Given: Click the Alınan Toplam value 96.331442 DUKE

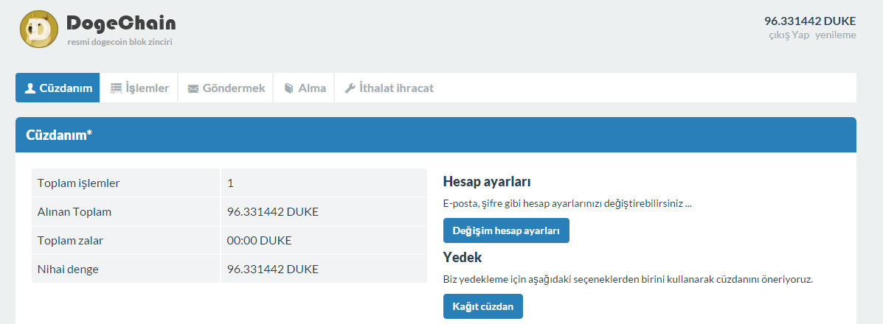Looking at the screenshot, I should pyautogui.click(x=272, y=212).
